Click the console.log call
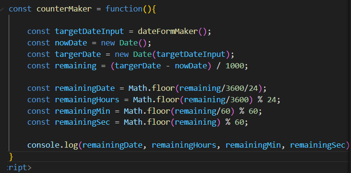351x173 pixels. (53, 145)
